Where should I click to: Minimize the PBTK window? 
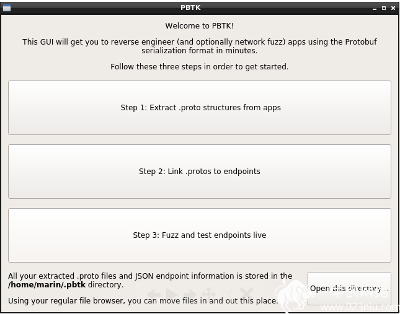[374, 9]
